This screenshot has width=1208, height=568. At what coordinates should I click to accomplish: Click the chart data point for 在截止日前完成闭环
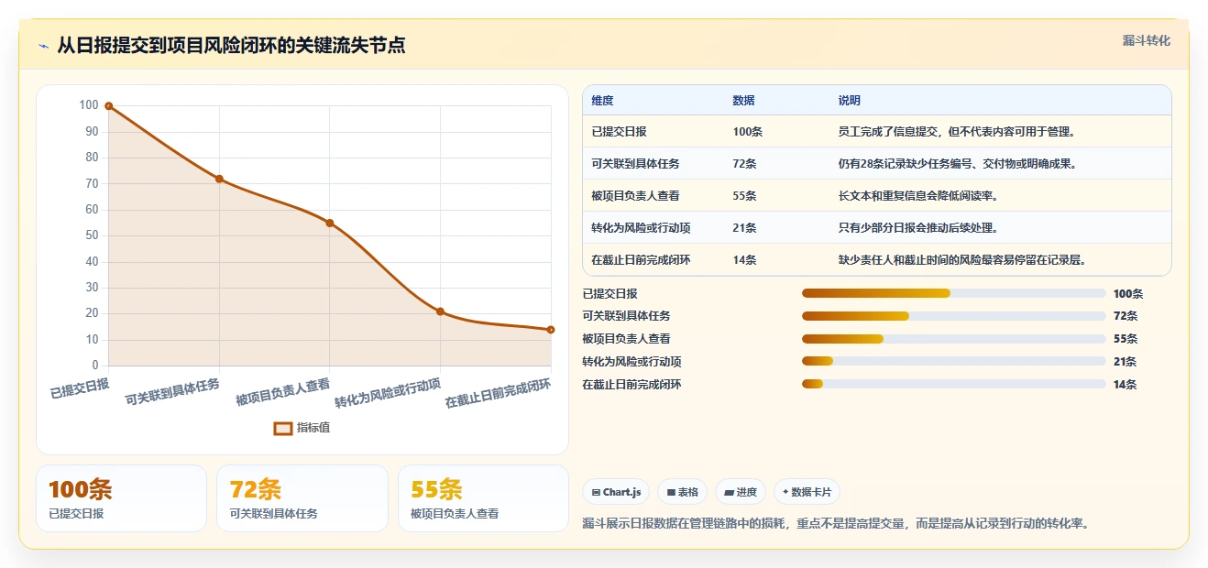pyautogui.click(x=551, y=330)
